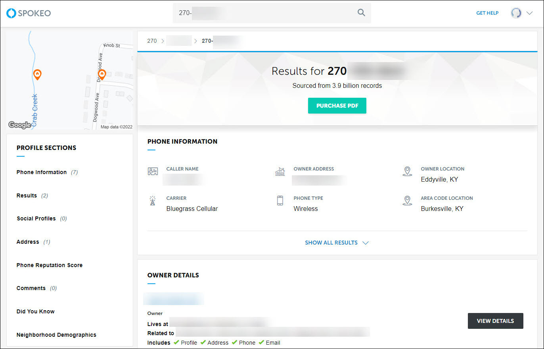Open the Spokeo logo home link
The height and width of the screenshot is (349, 544).
(x=29, y=13)
